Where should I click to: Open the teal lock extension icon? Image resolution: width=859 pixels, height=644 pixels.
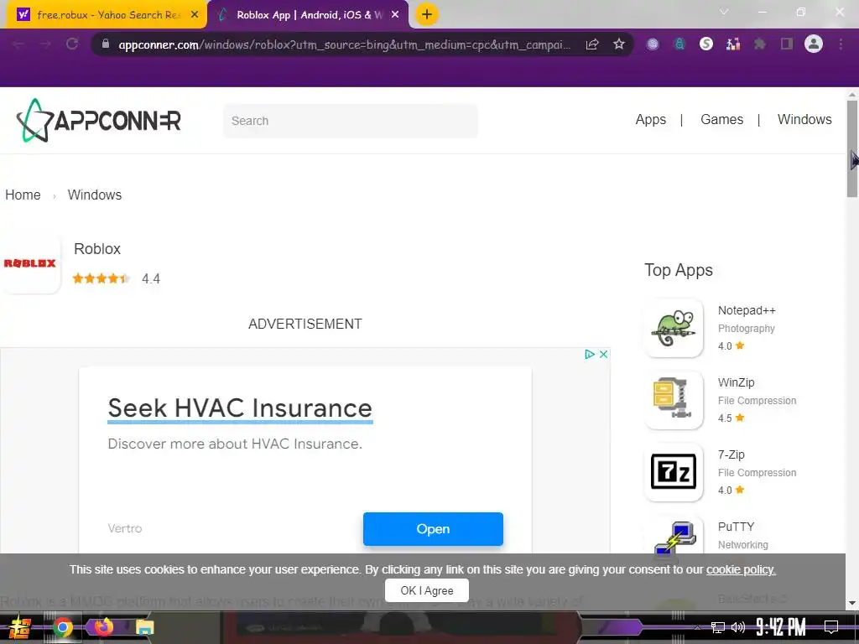pos(679,44)
